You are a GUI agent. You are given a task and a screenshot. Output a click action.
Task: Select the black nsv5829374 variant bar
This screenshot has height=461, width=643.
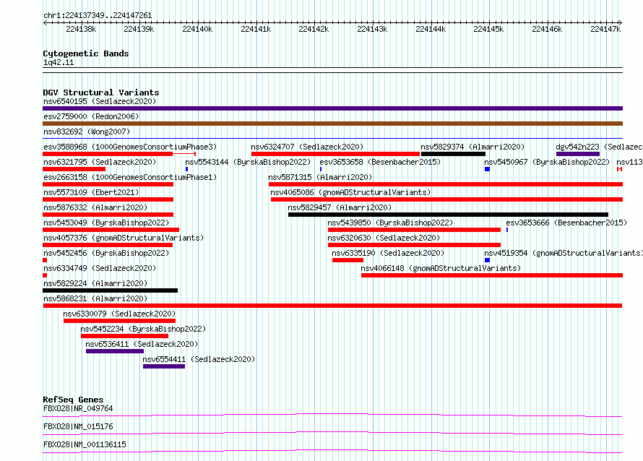click(x=453, y=154)
